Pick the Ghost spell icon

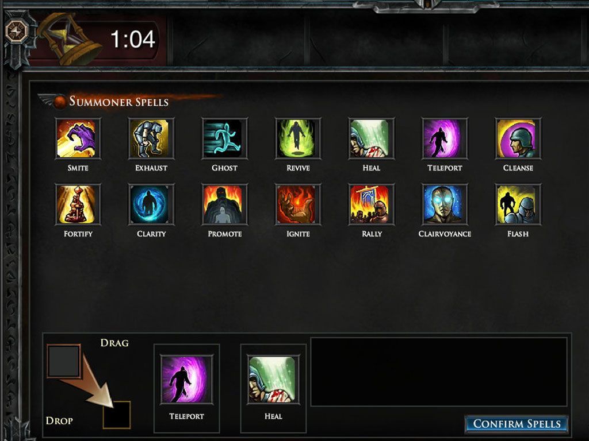225,138
